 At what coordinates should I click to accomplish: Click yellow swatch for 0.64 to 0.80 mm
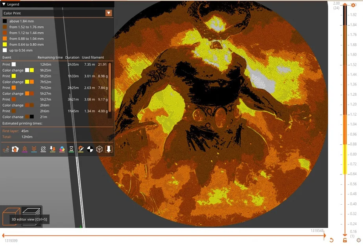pyautogui.click(x=5, y=44)
